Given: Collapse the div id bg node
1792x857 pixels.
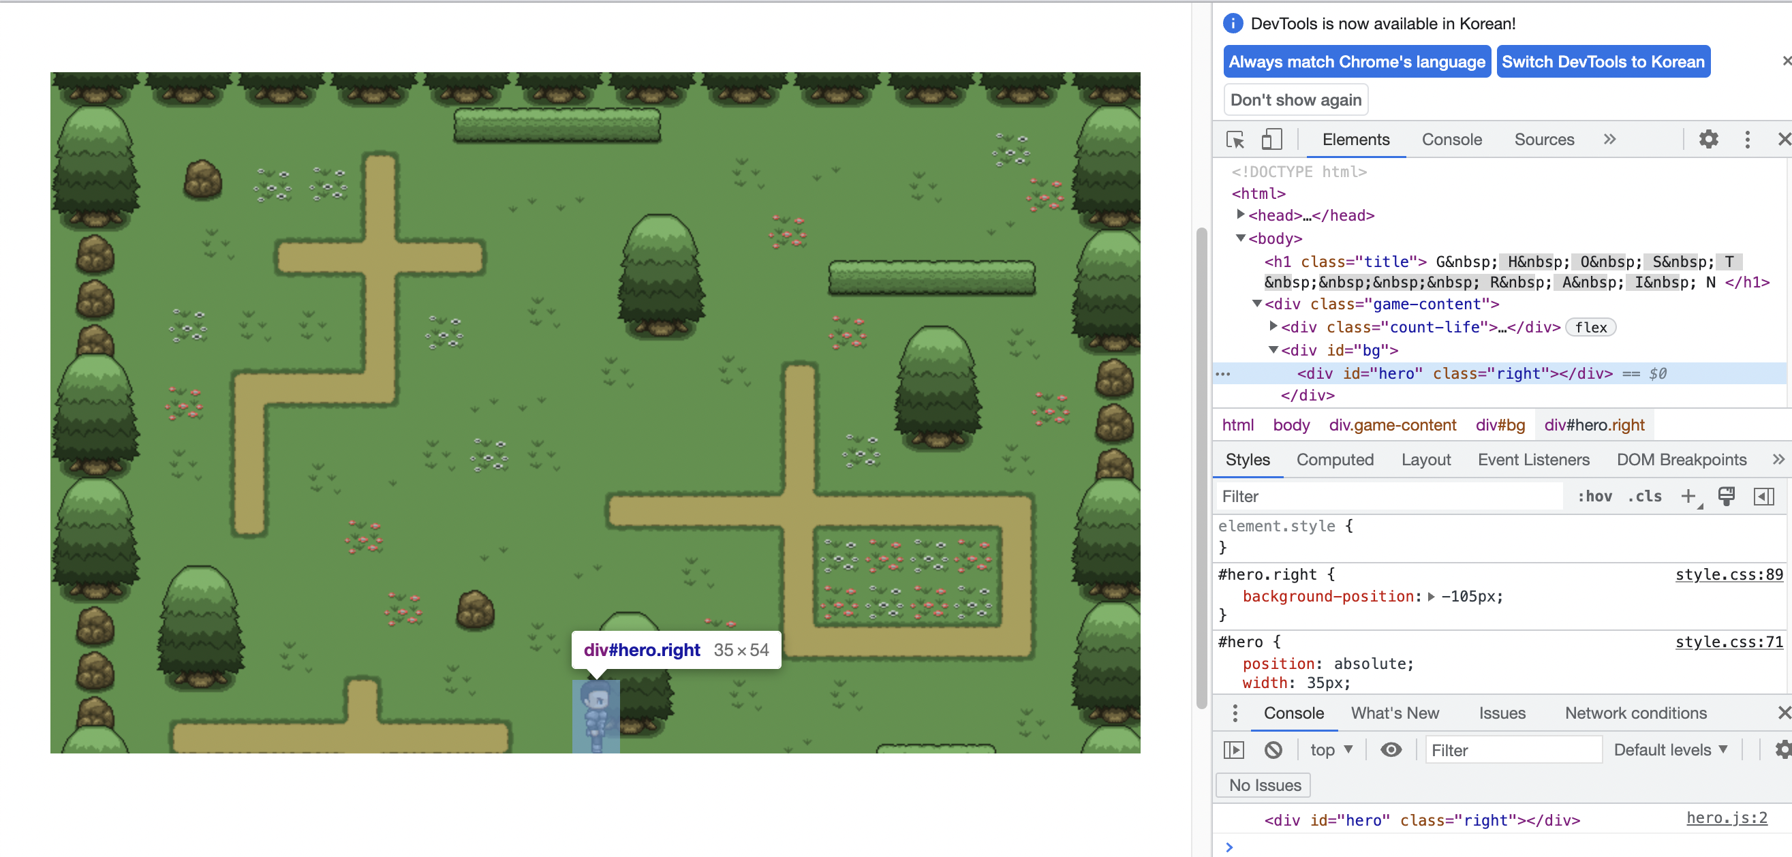Looking at the screenshot, I should pyautogui.click(x=1273, y=349).
